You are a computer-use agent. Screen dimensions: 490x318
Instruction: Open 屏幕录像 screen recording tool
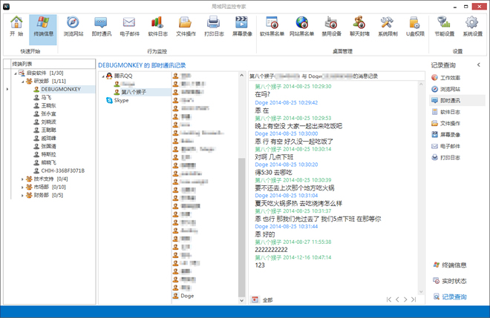[242, 26]
